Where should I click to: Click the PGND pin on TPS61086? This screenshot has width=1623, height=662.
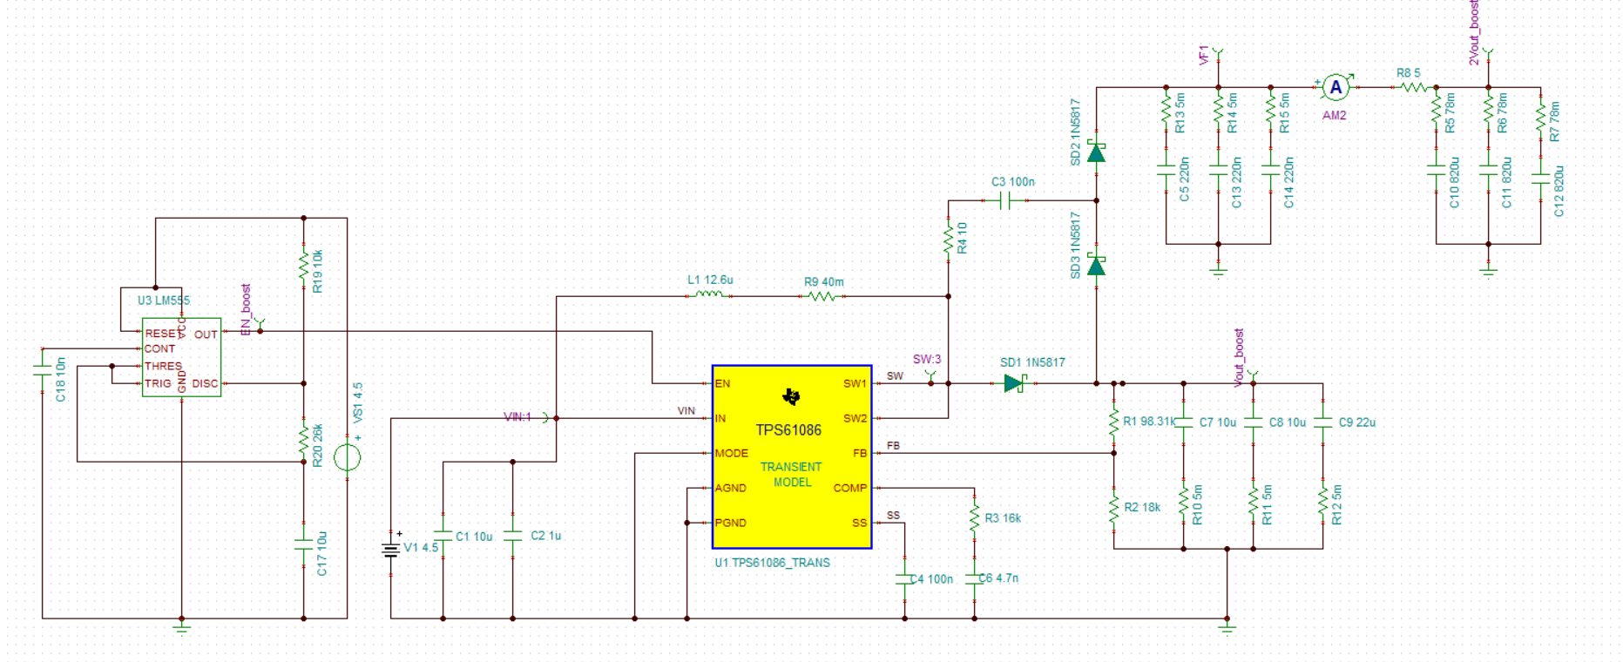click(x=730, y=523)
